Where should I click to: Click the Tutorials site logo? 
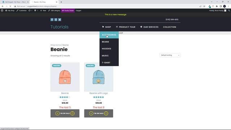point(60,27)
